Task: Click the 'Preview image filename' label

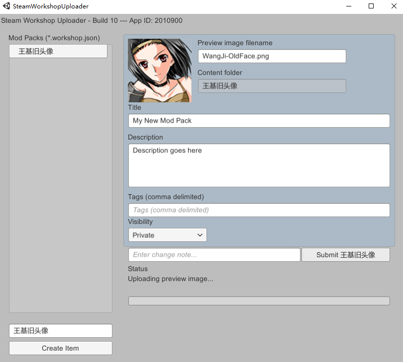Action: [235, 43]
